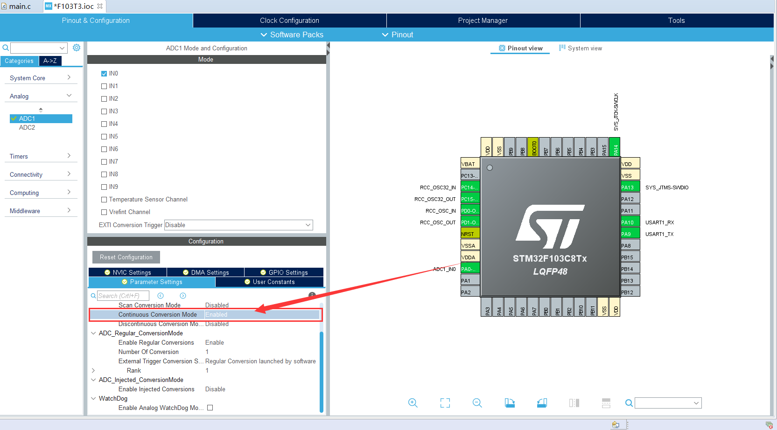Collapse the ADC_Regular_ConversionMode section

93,333
